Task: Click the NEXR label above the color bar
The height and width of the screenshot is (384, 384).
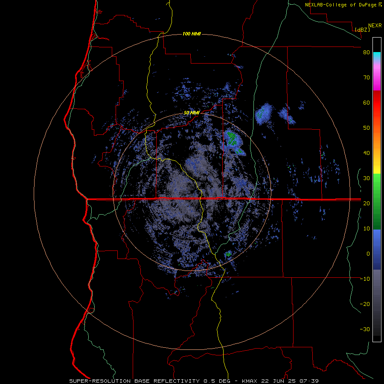Action: click(x=375, y=26)
